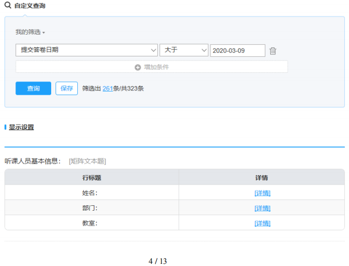Open the 提交答卷日期 field dropdown
This screenshot has height=266, width=349.
coord(86,50)
